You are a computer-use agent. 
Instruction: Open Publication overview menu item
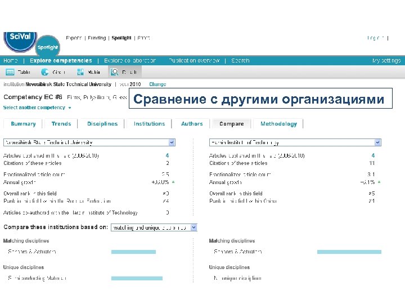(194, 60)
